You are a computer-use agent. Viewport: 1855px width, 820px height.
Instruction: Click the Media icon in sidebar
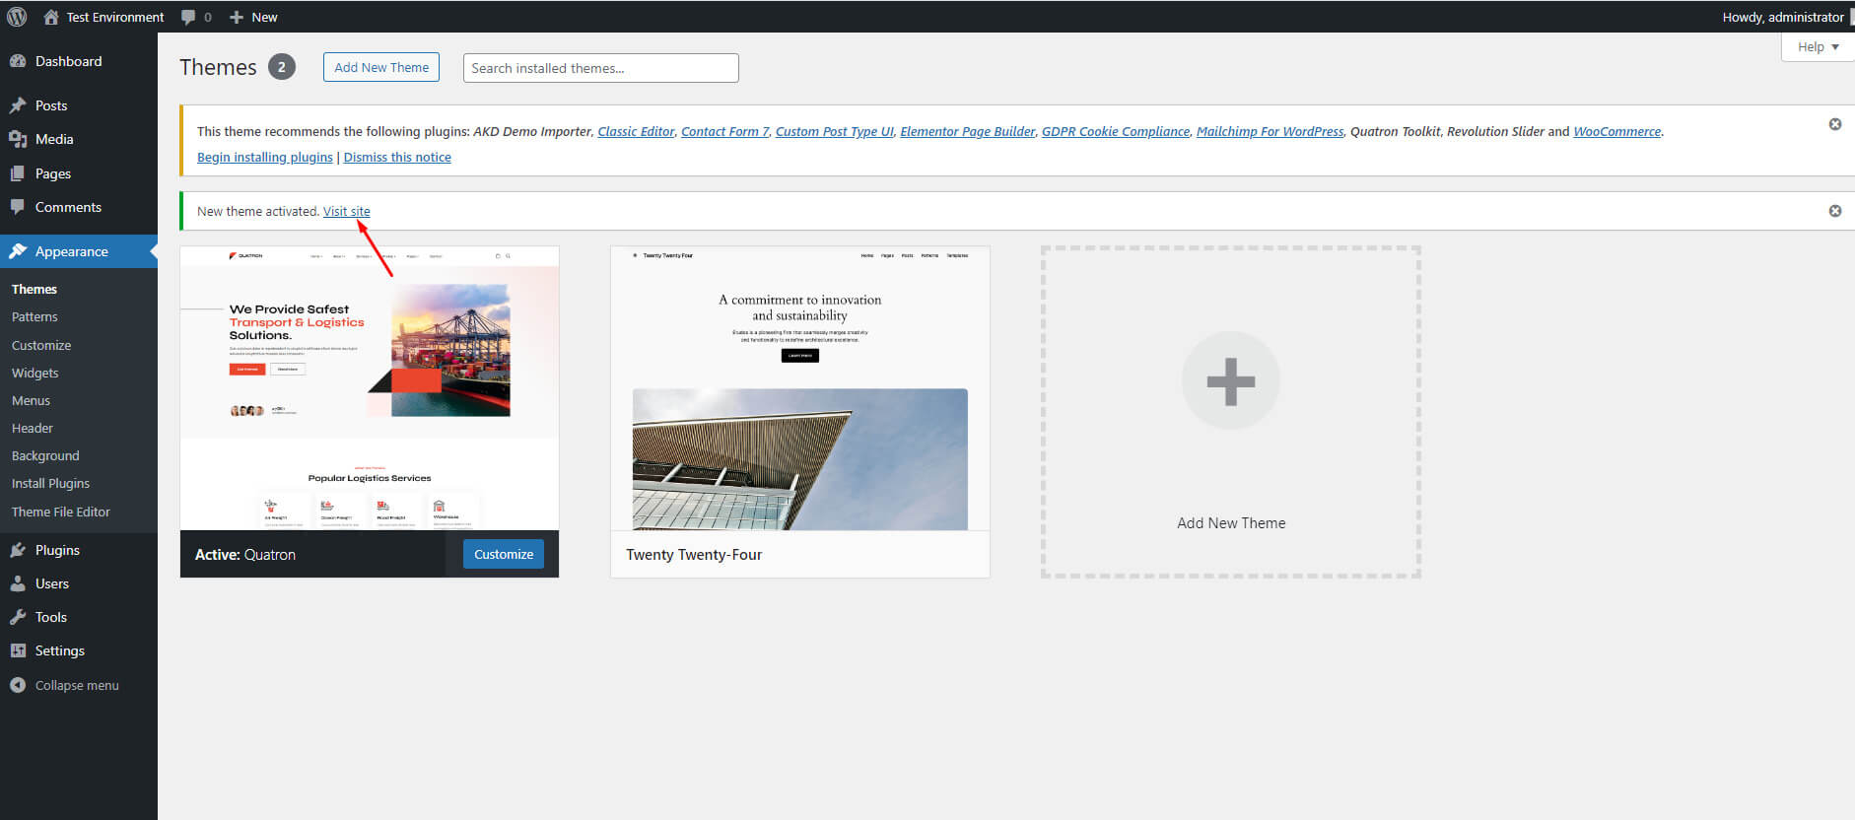(x=18, y=139)
